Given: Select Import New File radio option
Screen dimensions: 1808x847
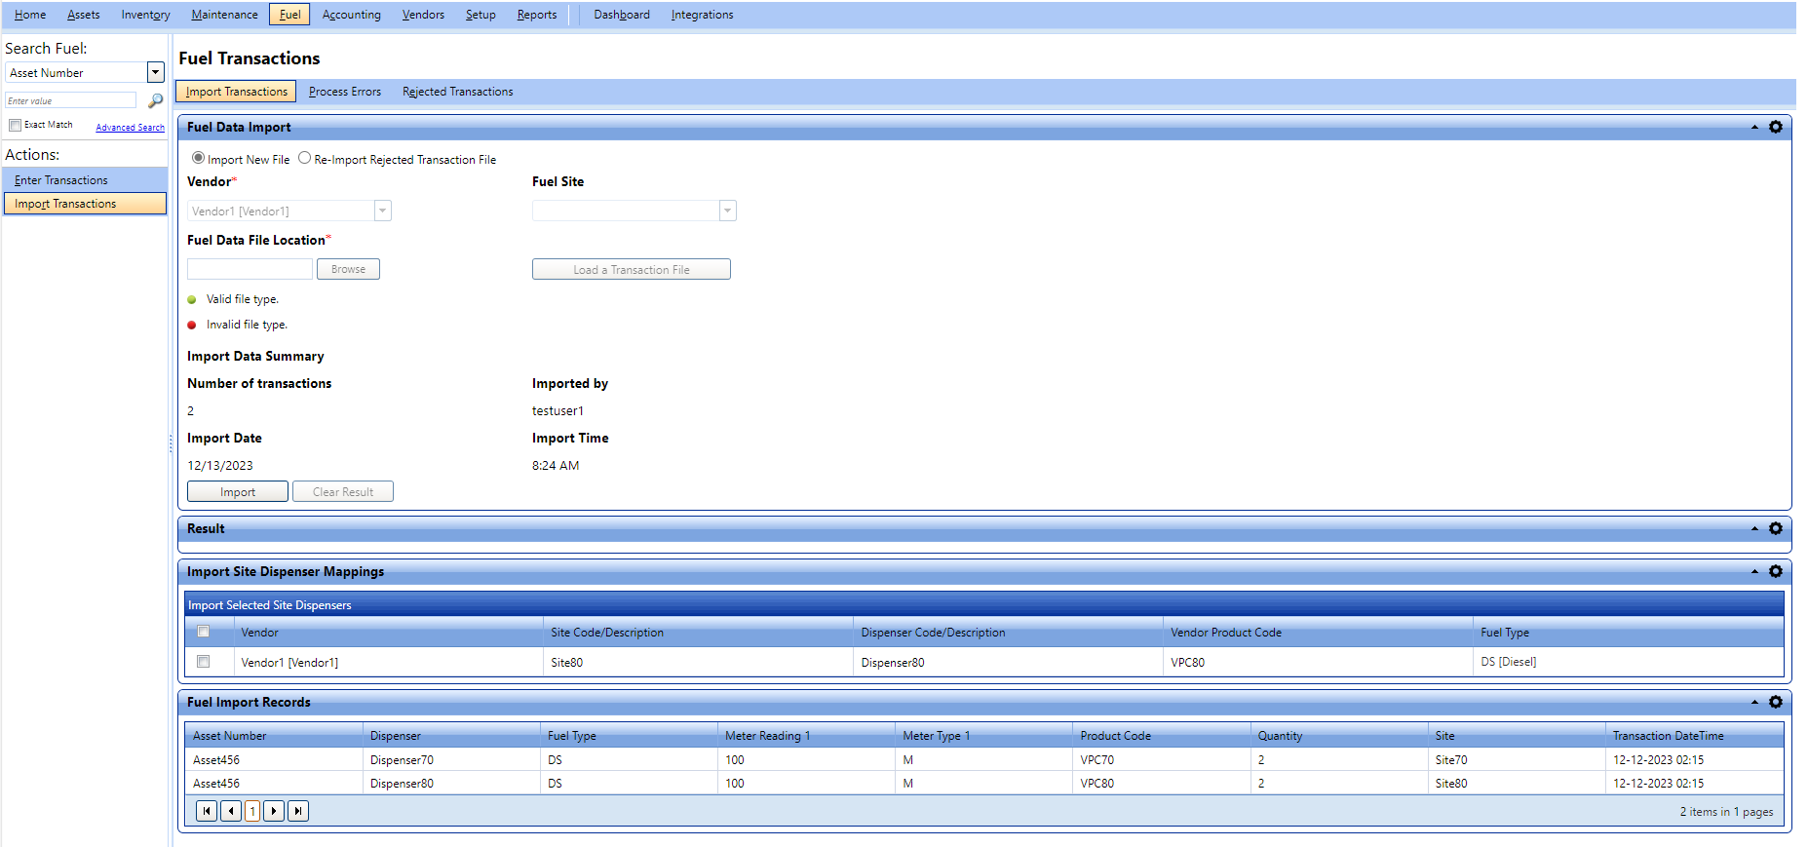Looking at the screenshot, I should [x=198, y=158].
